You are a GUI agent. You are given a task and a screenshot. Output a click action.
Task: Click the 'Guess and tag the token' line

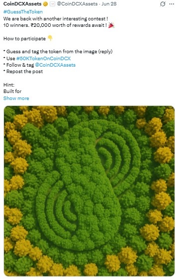pos(58,52)
